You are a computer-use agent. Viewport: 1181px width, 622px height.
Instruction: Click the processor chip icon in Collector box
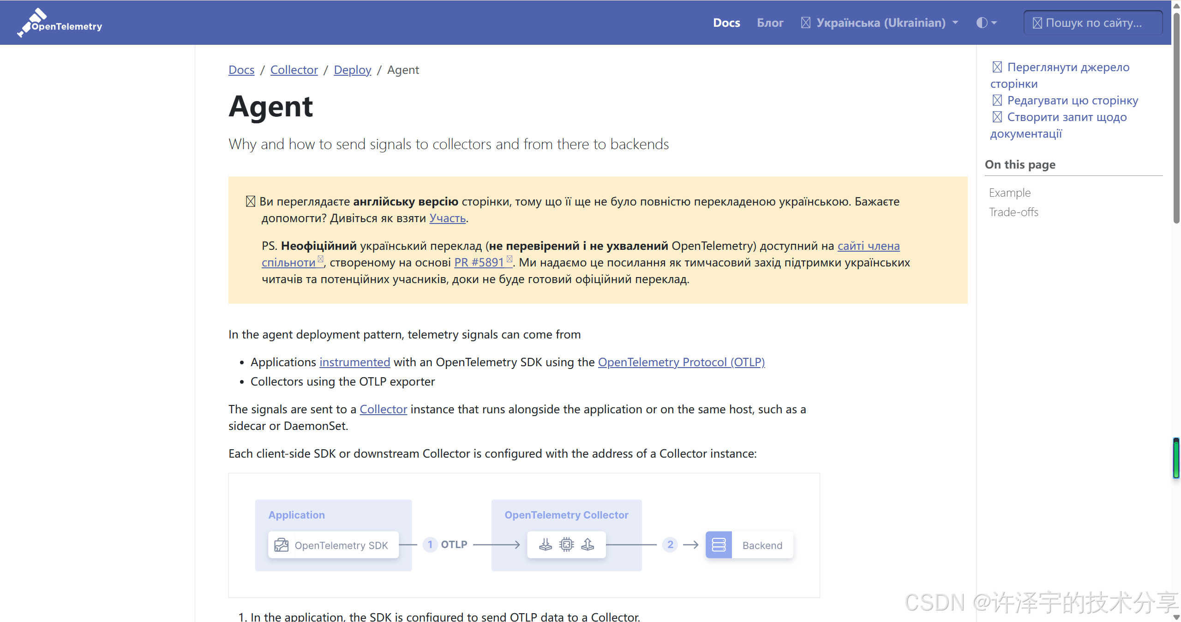pos(566,544)
